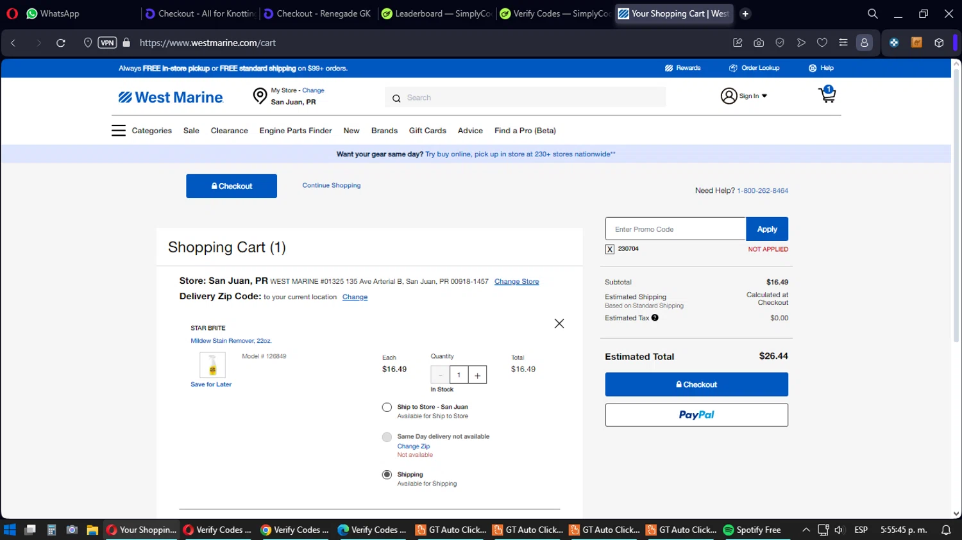
Task: Open Engine Parts Finder menu item
Action: coord(296,131)
